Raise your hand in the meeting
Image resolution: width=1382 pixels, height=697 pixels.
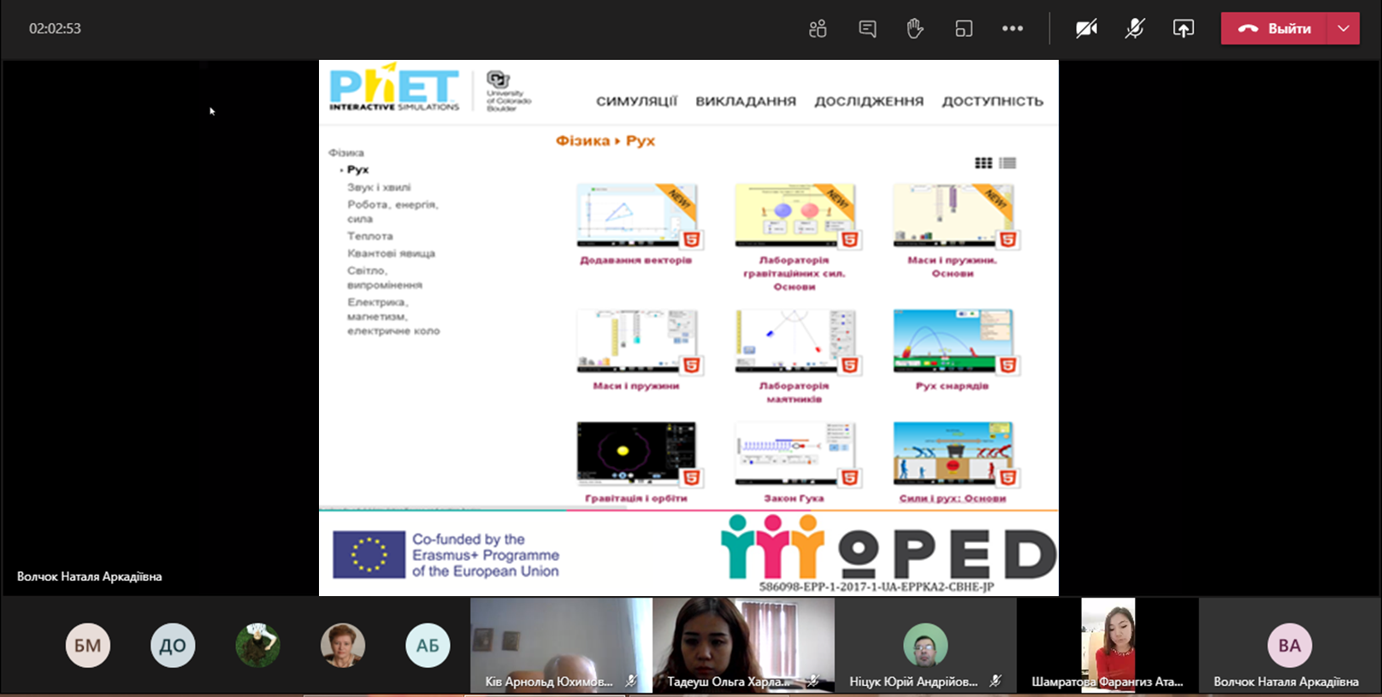pyautogui.click(x=915, y=28)
